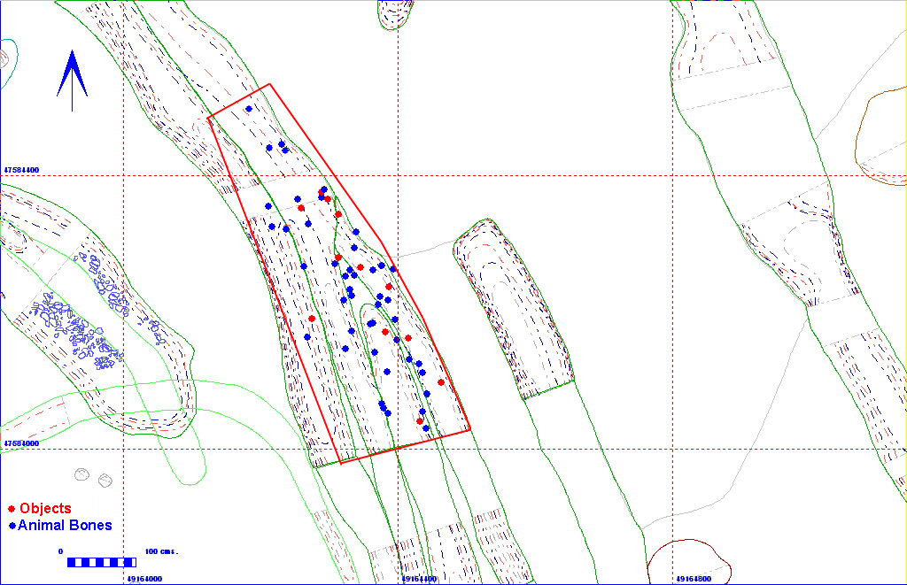Click the blue dot beside 'Animal Bones'
The width and height of the screenshot is (907, 585).
[12, 527]
